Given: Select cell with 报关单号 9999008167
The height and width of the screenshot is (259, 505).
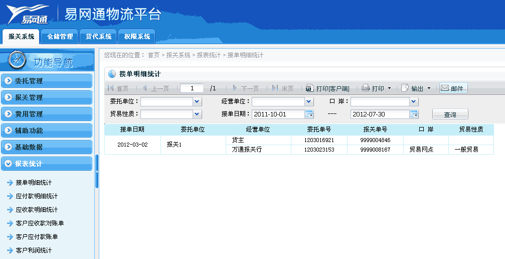Looking at the screenshot, I should coord(375,150).
